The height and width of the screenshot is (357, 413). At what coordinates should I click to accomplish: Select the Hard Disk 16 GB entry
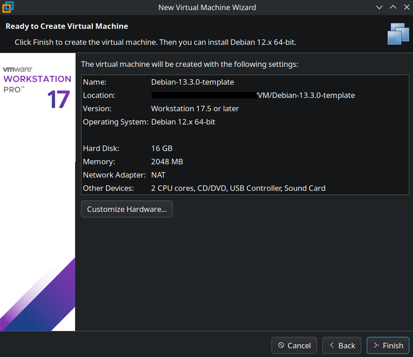pos(162,149)
